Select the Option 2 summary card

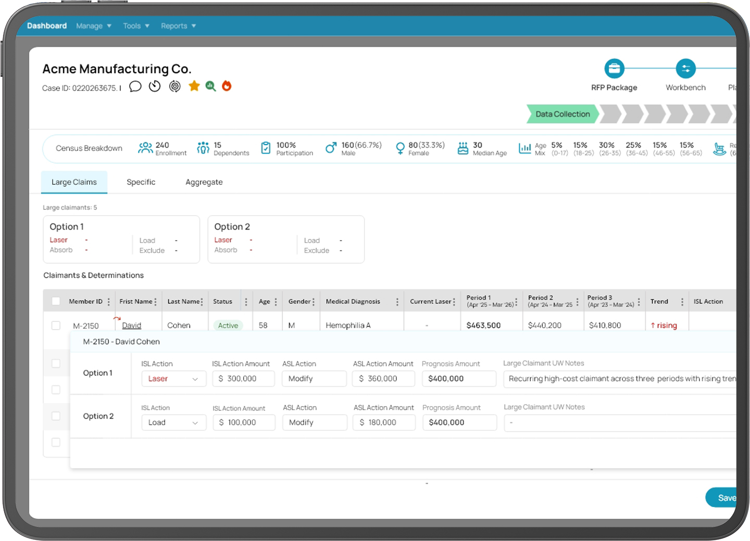(286, 240)
